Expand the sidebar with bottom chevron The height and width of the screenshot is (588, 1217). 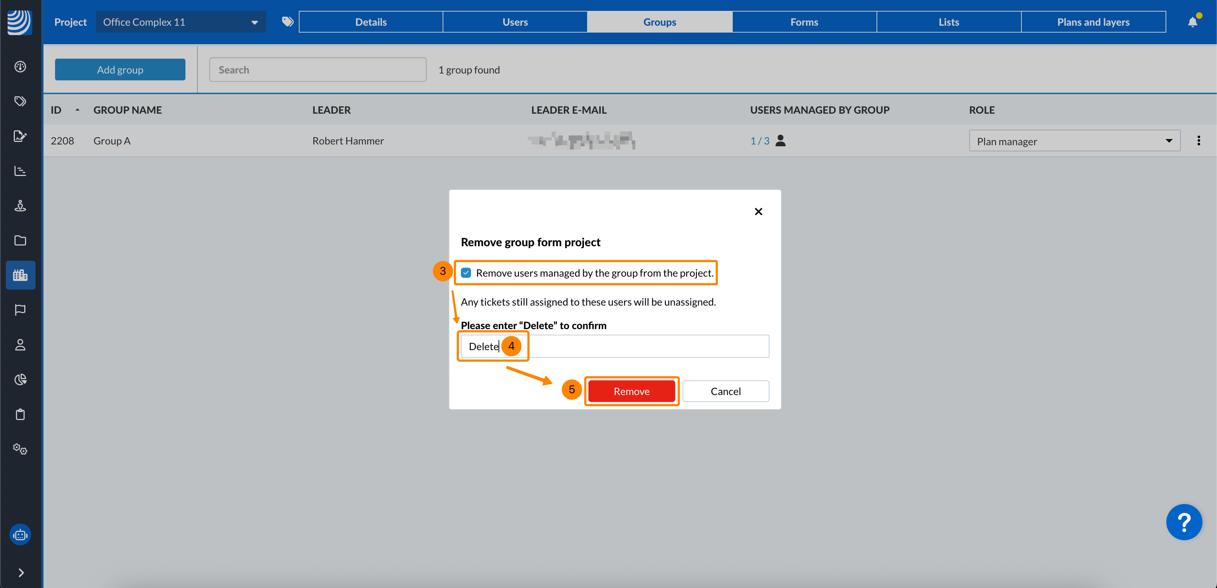point(21,572)
